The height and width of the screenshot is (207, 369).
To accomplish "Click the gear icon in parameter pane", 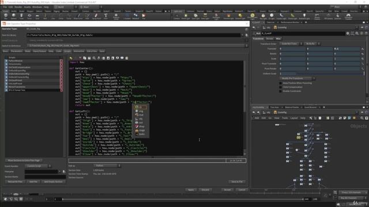I will pos(348,33).
